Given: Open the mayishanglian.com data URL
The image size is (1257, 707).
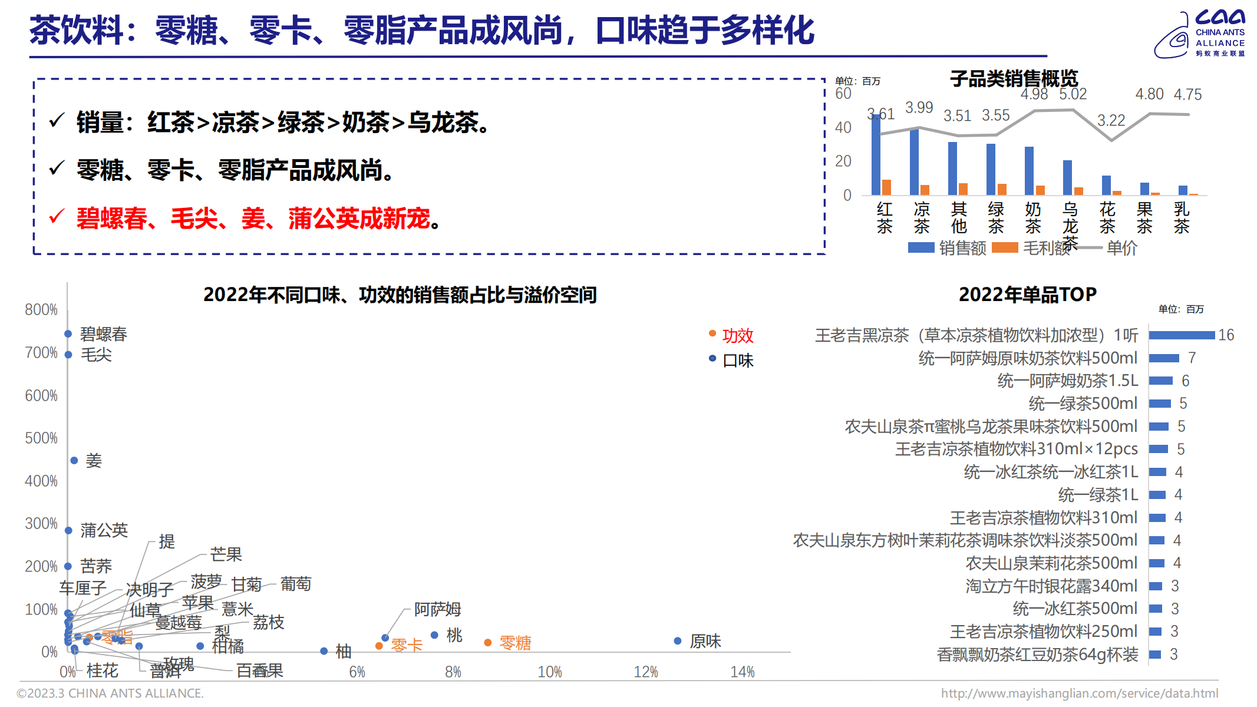Looking at the screenshot, I should pyautogui.click(x=1080, y=693).
